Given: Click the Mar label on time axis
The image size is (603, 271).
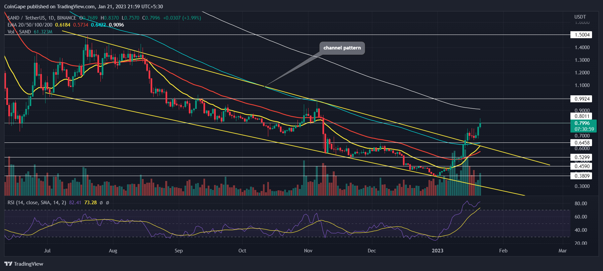Looking at the screenshot, I should click(x=562, y=250).
